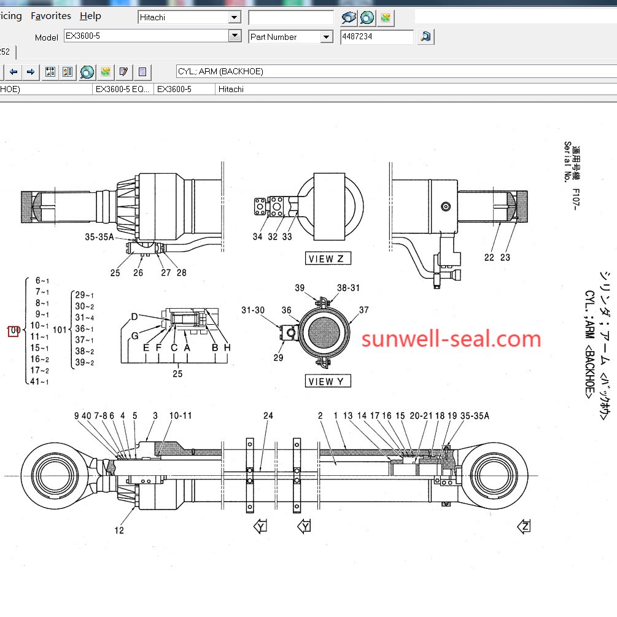Click the first magnifier icon after empty search field

(x=349, y=18)
